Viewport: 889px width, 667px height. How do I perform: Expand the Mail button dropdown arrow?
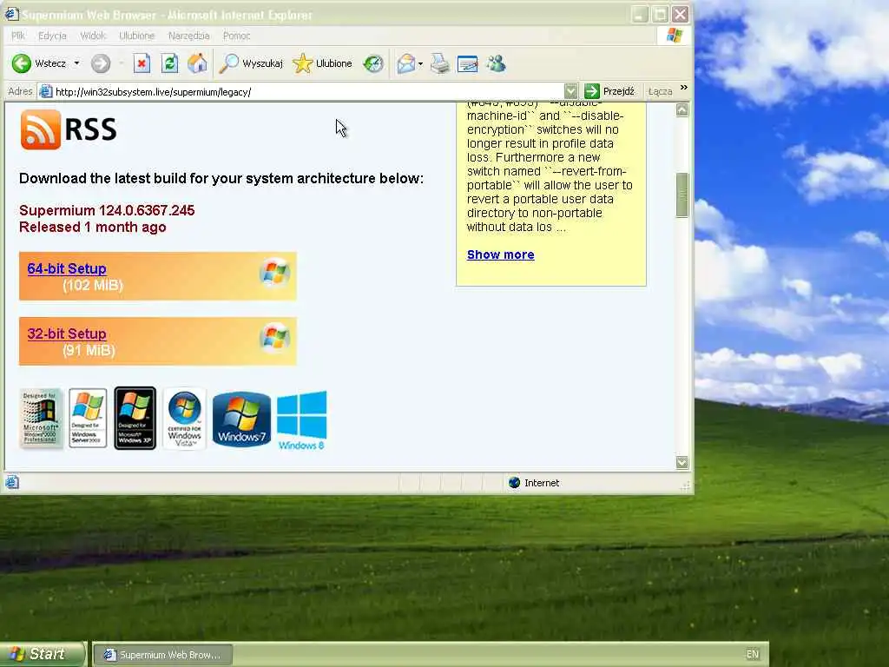click(420, 64)
